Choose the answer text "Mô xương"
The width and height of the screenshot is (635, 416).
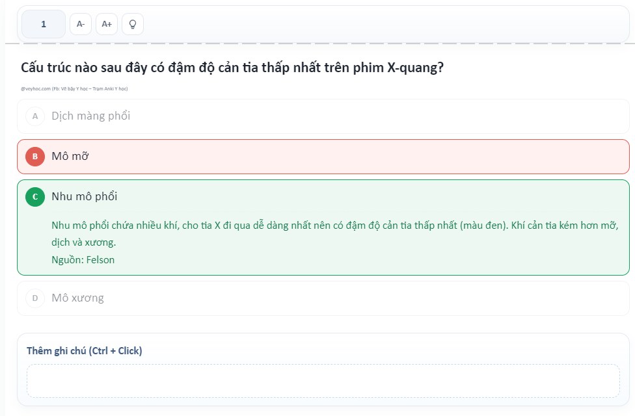[77, 298]
